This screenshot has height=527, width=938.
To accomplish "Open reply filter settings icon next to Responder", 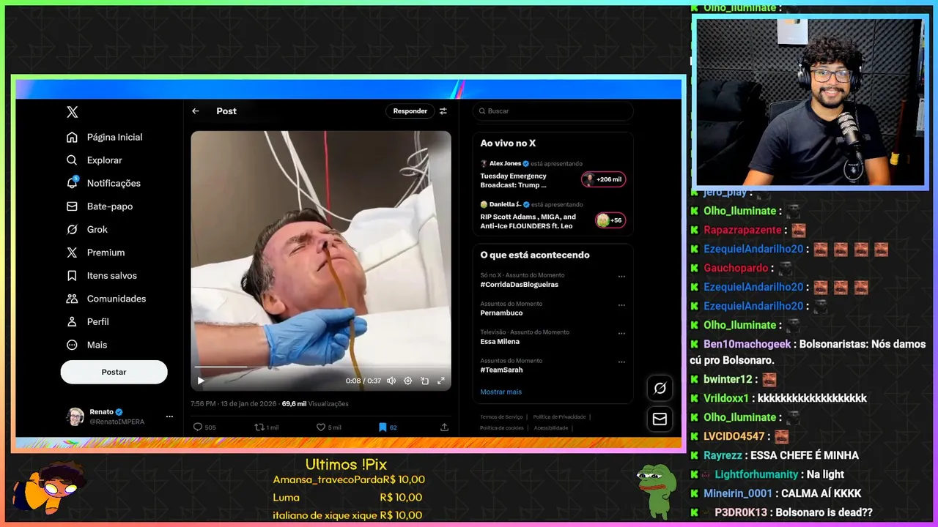I will point(443,111).
